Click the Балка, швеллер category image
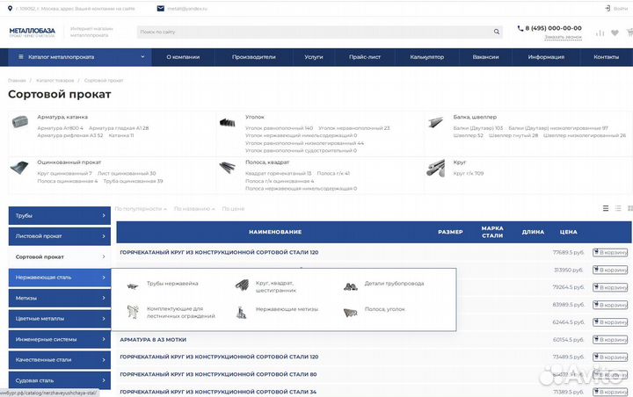Screen dimensions: 633x397 click(x=435, y=122)
